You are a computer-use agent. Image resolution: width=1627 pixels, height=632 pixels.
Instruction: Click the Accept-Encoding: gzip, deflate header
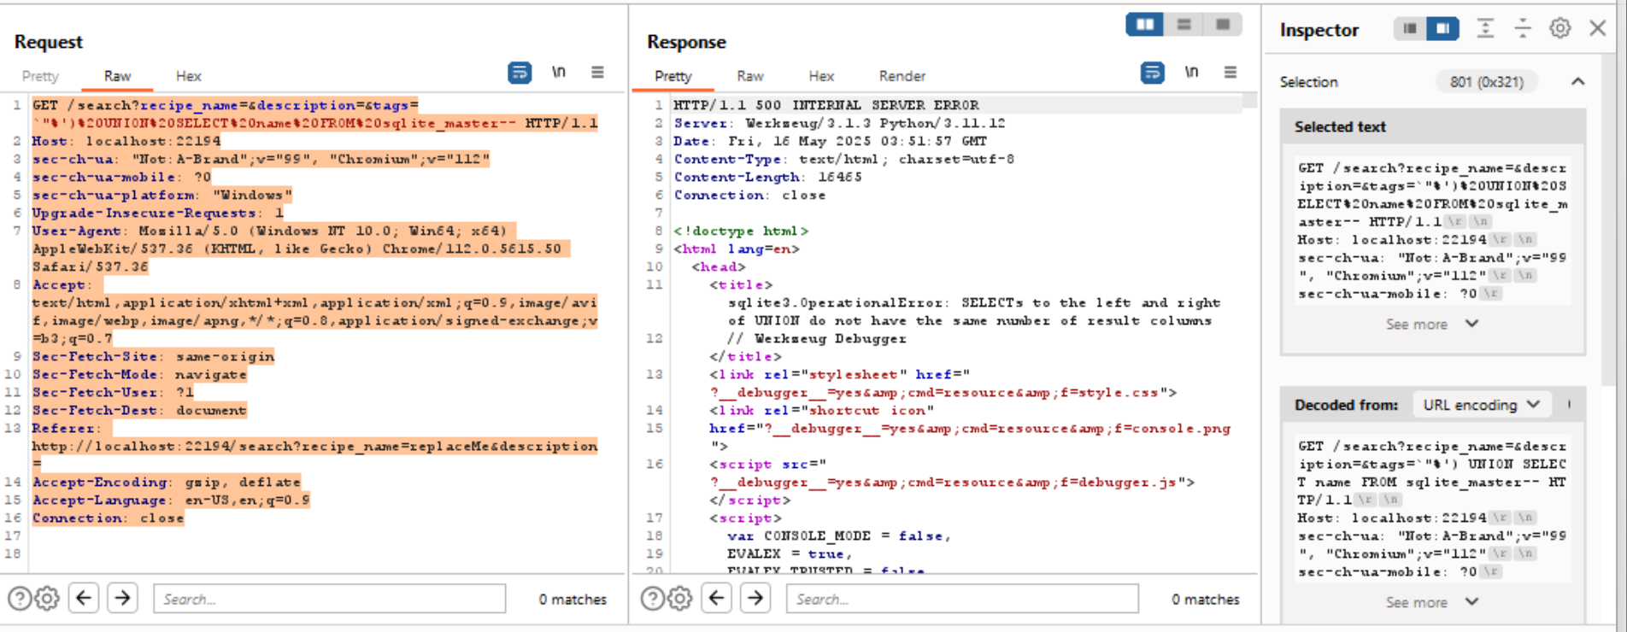pyautogui.click(x=167, y=482)
